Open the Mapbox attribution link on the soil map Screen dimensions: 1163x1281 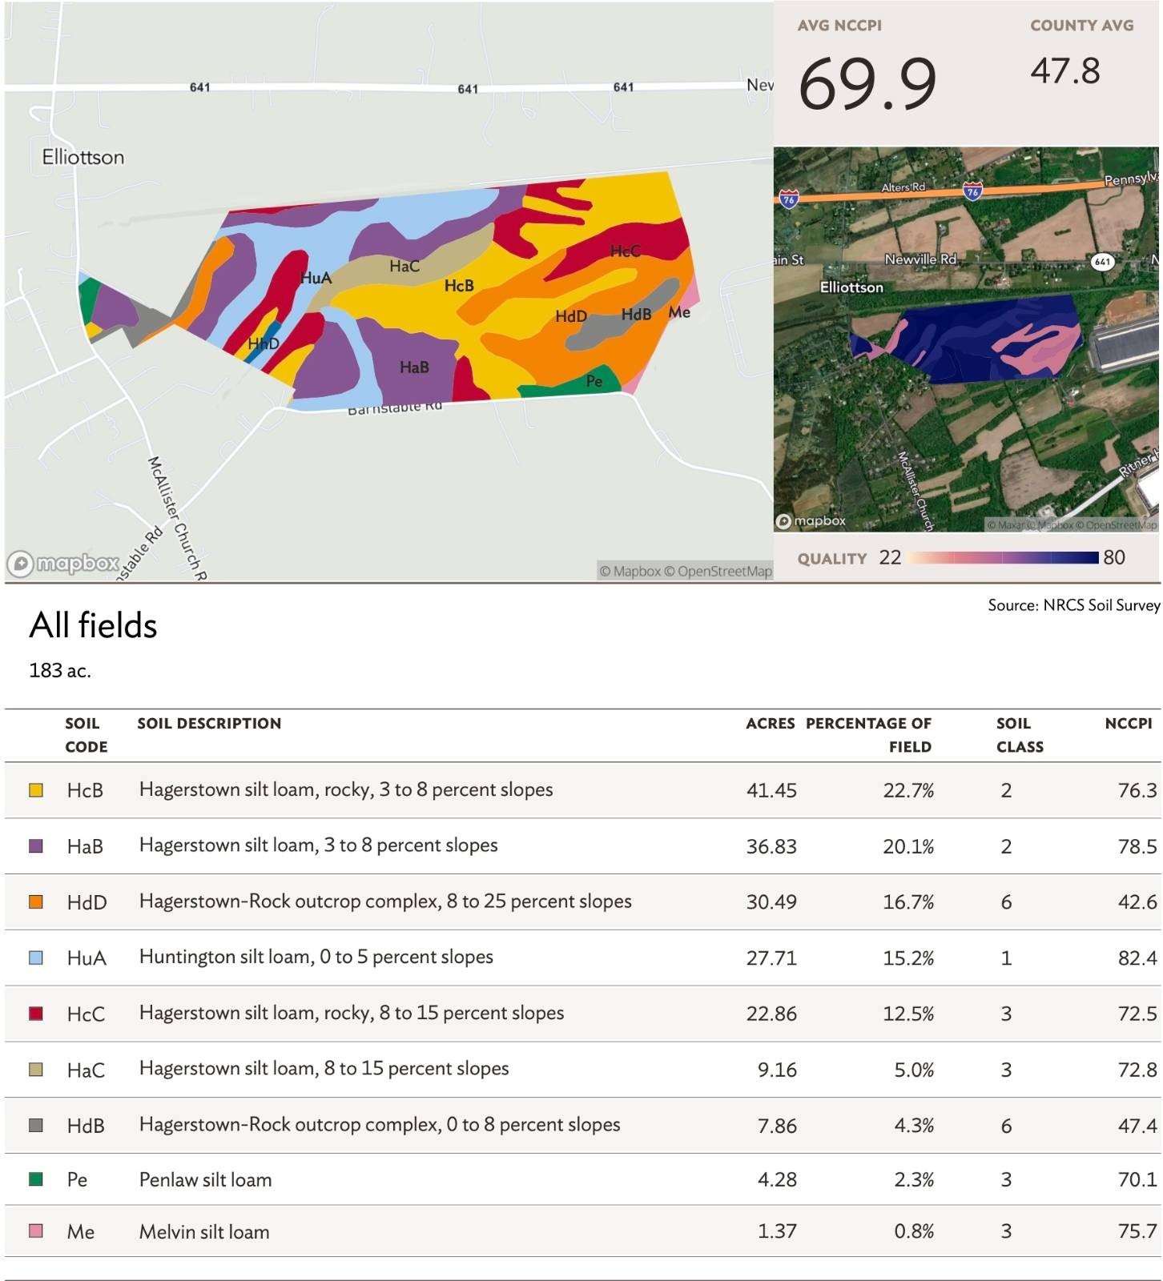coord(630,571)
